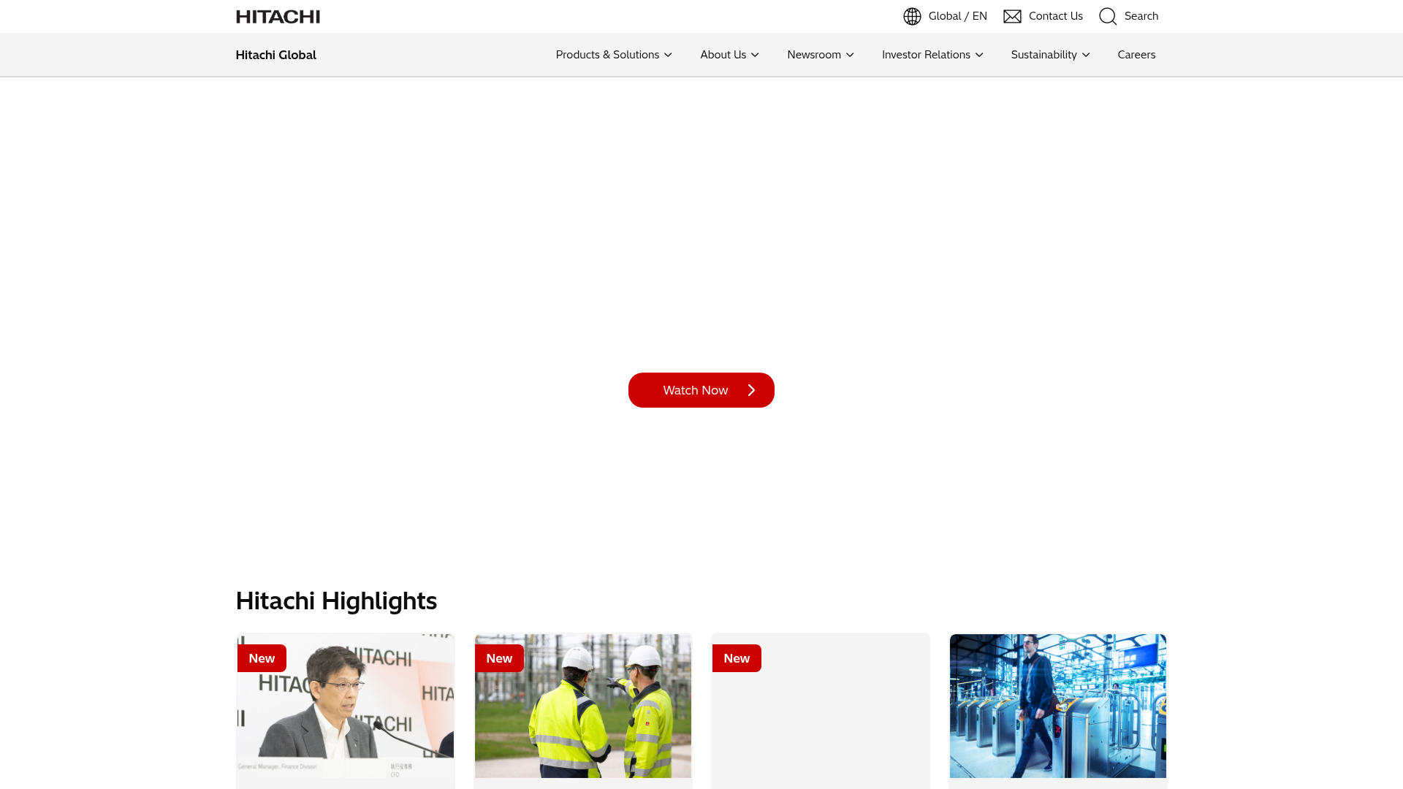Image resolution: width=1403 pixels, height=789 pixels.
Task: Open the Hitachi Global home link
Action: tap(275, 54)
